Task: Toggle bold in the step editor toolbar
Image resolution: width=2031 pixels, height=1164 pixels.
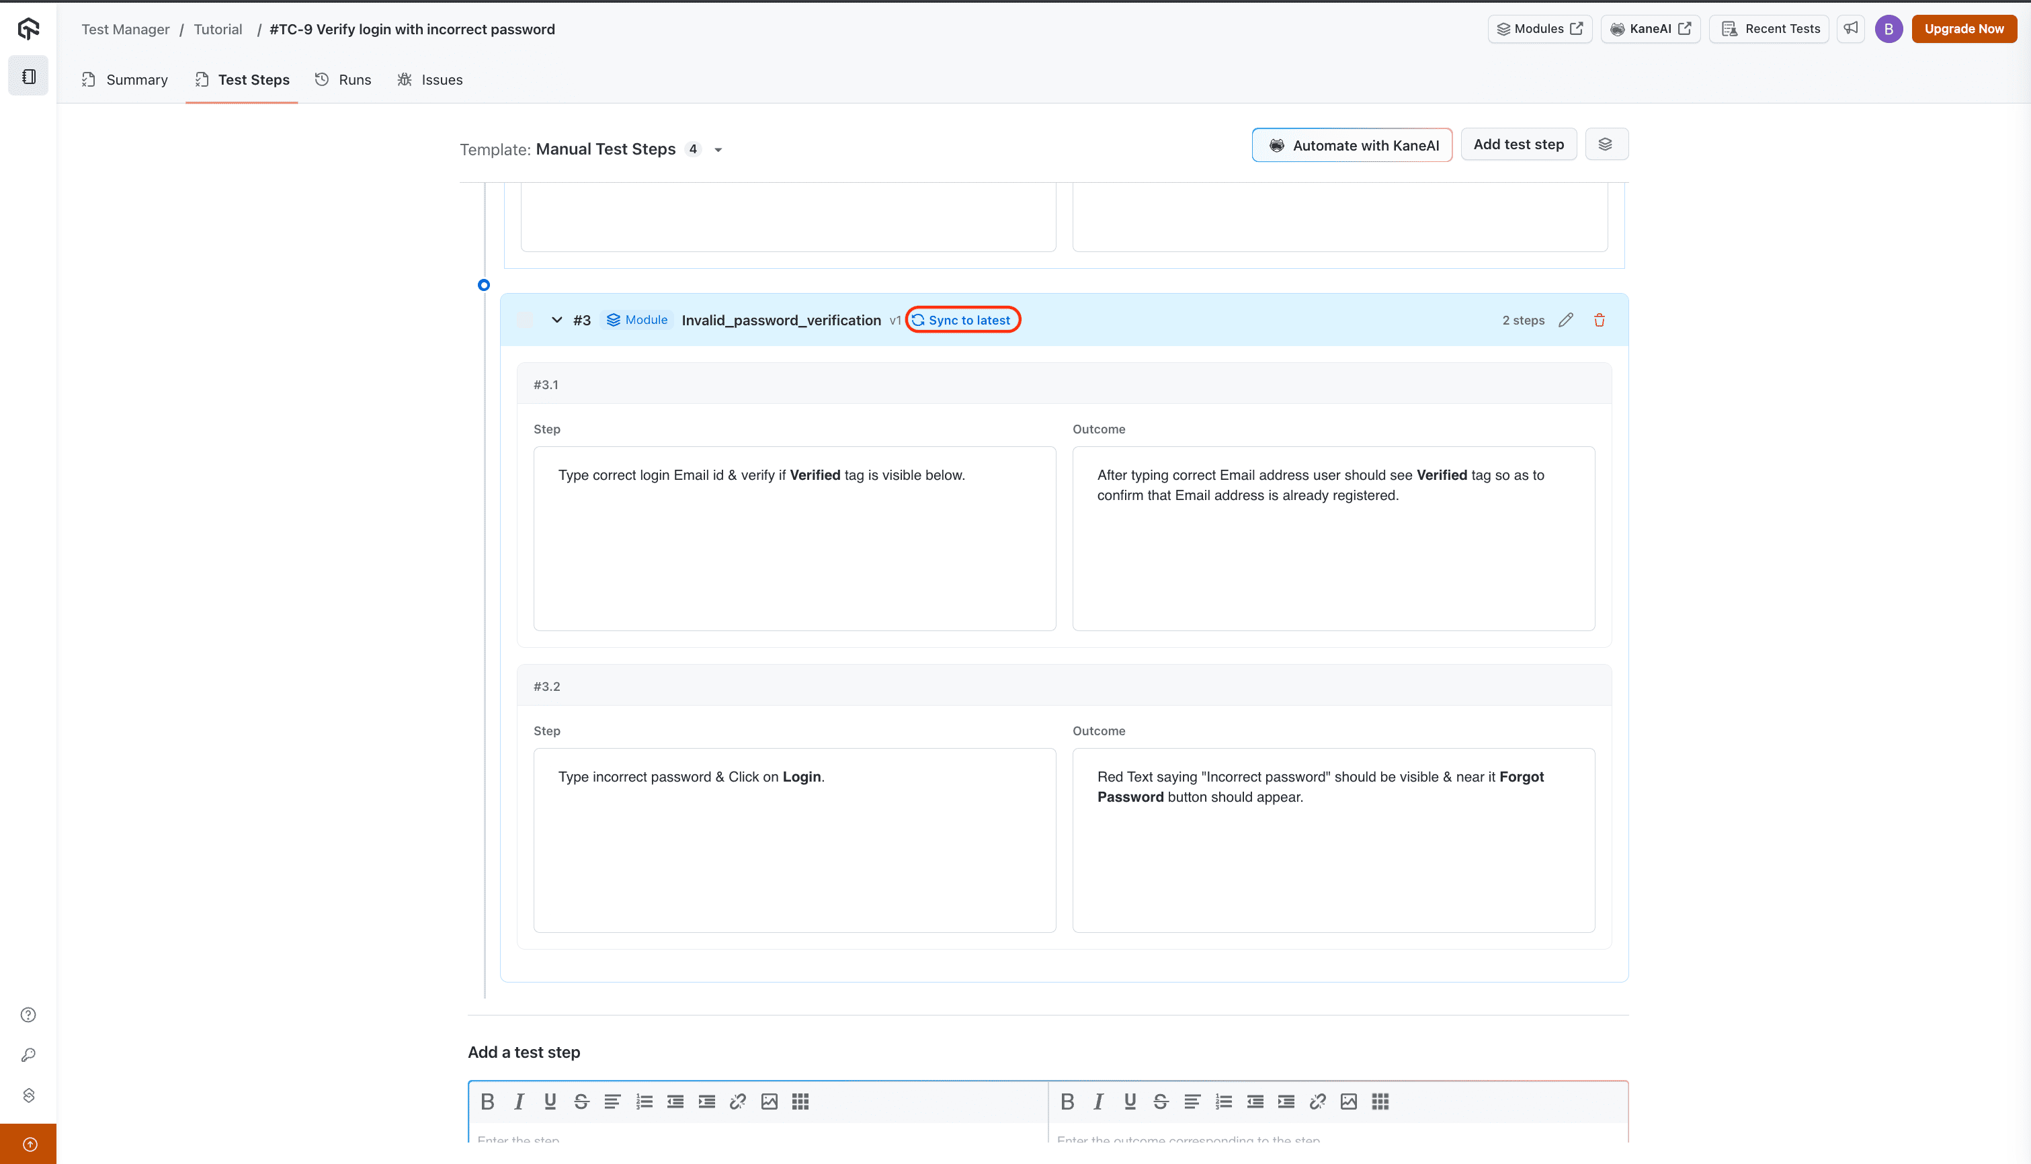Action: (487, 1101)
